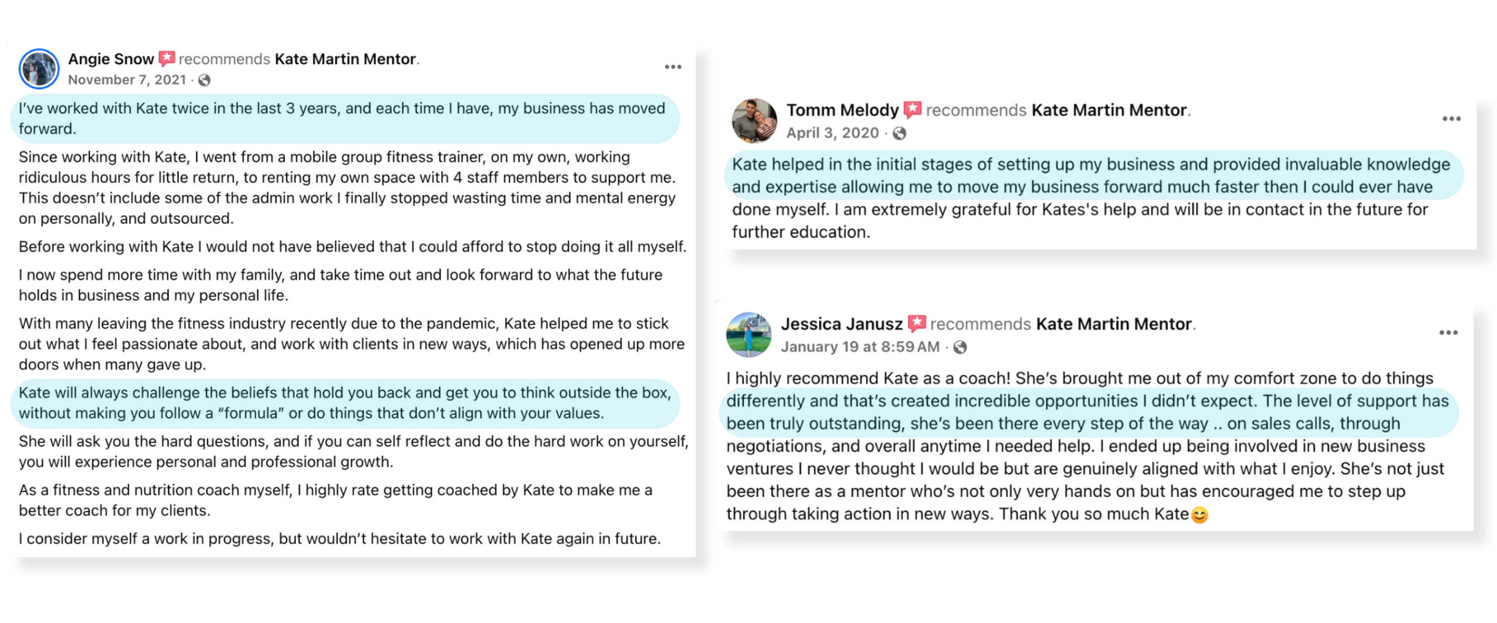
Task: Click the recommendation badge beside Jessica Janusz
Action: (x=916, y=324)
